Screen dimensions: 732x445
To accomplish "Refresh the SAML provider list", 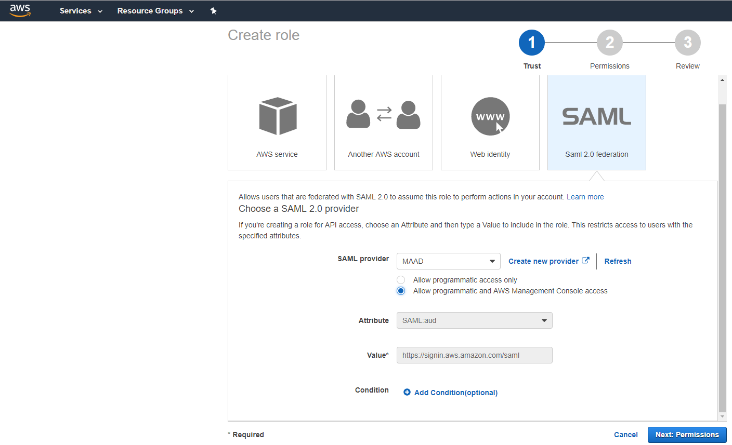I will (x=618, y=261).
